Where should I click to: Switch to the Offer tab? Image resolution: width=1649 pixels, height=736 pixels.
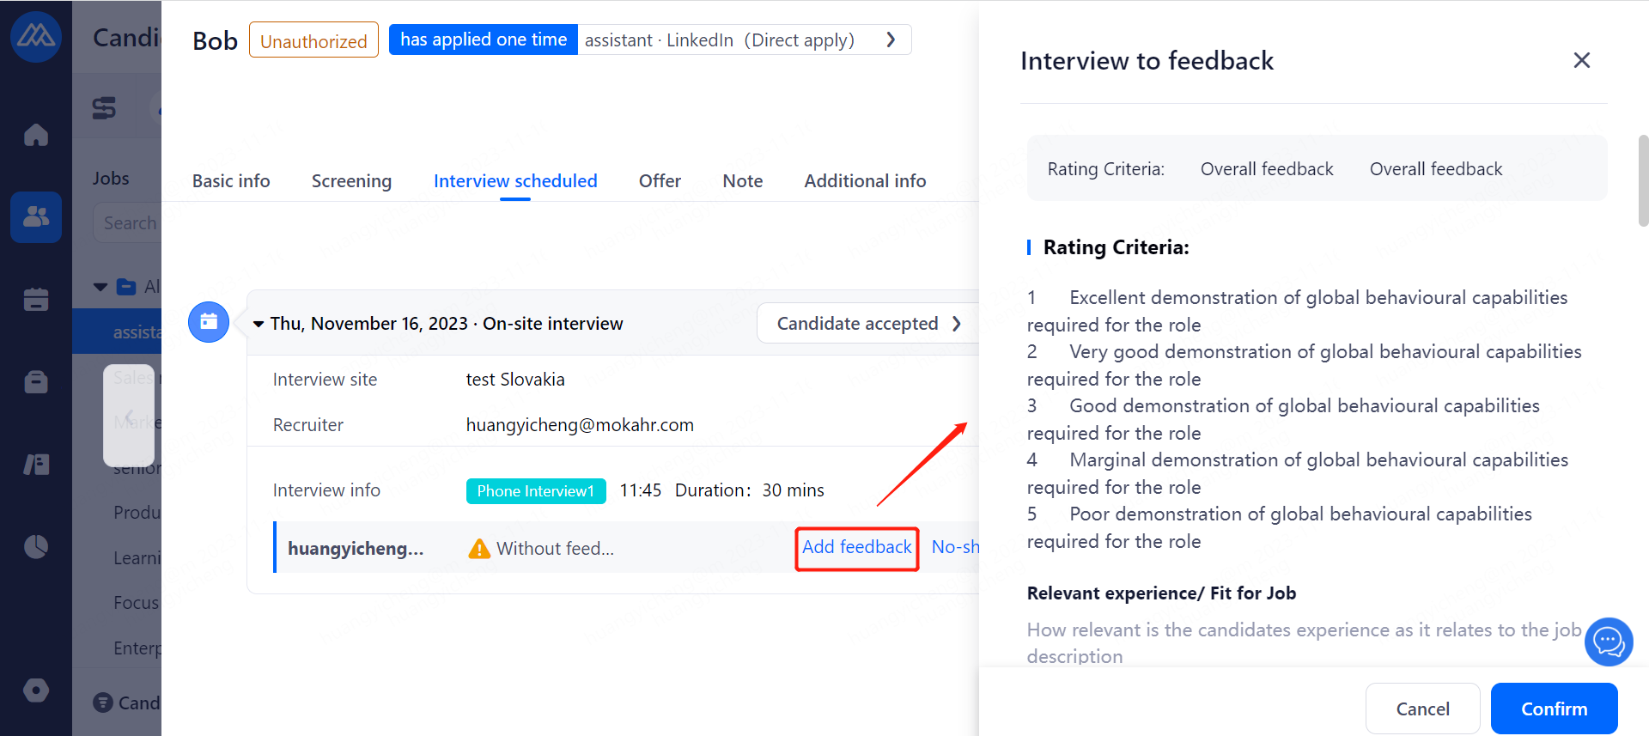click(660, 181)
